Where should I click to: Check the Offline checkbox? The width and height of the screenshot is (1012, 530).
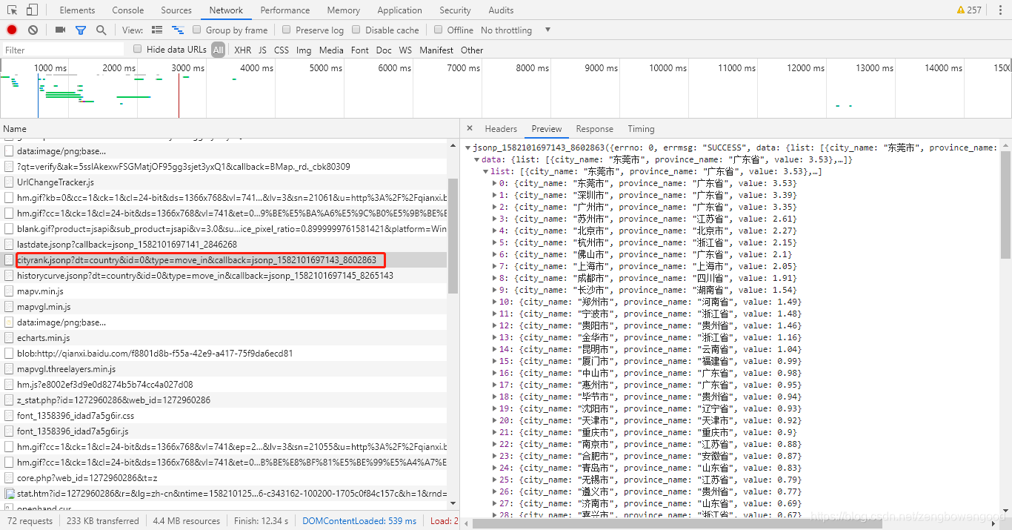(x=439, y=30)
